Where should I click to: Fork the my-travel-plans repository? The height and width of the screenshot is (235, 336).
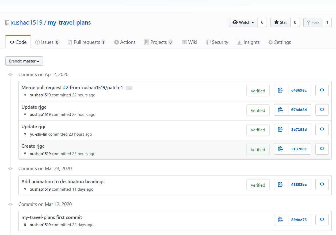tap(313, 22)
